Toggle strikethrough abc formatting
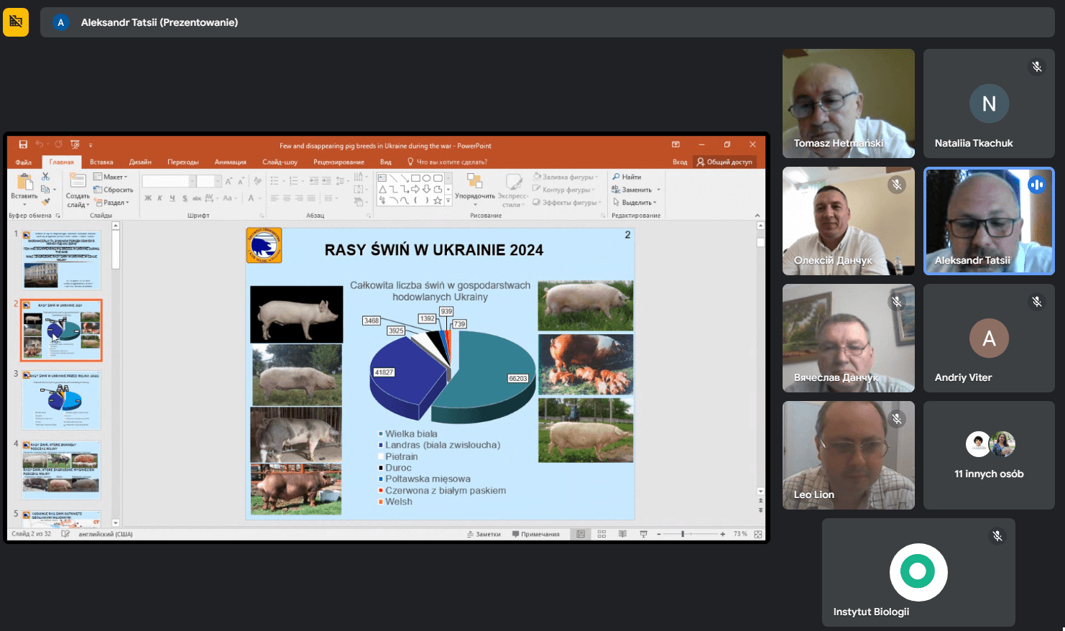 (x=197, y=198)
